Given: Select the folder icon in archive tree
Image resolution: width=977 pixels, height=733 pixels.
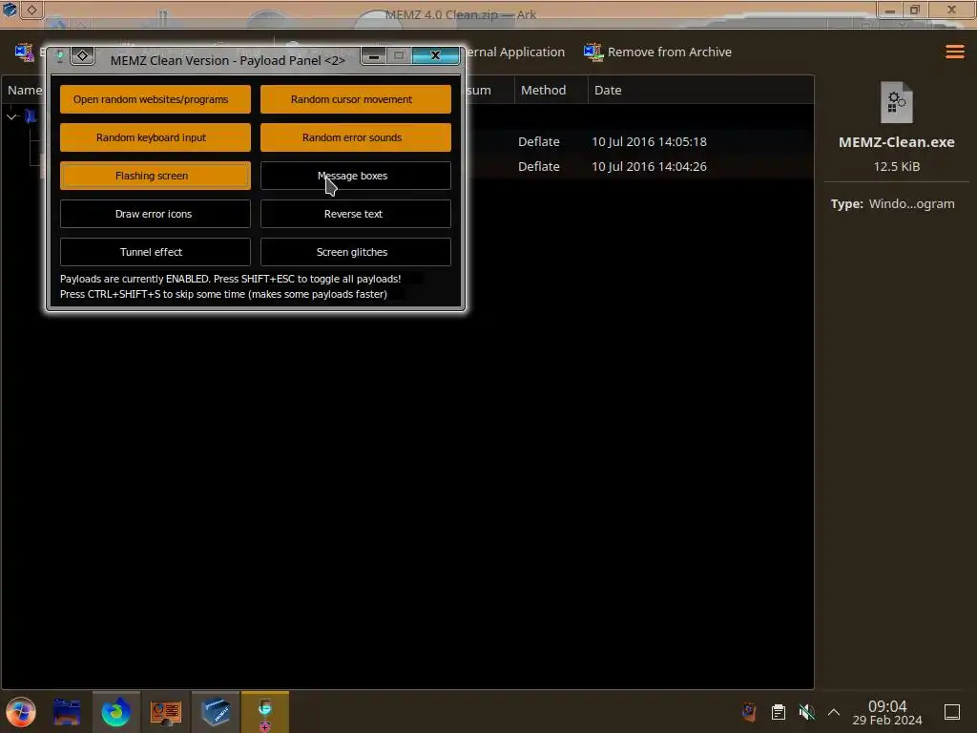Looking at the screenshot, I should pyautogui.click(x=31, y=116).
